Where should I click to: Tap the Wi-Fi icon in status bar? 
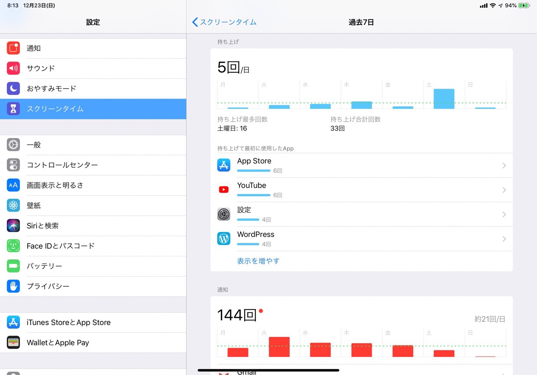(493, 6)
